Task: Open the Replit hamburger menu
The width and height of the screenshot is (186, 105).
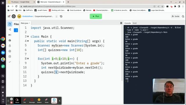Action: pyautogui.click(x=9, y=16)
